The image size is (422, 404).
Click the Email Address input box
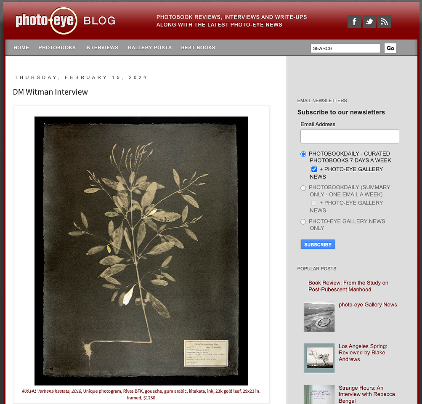click(350, 136)
